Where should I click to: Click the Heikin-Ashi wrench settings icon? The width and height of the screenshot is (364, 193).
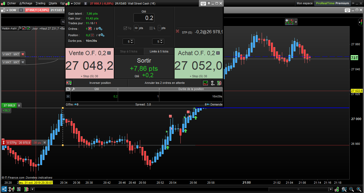pyautogui.click(x=19, y=28)
